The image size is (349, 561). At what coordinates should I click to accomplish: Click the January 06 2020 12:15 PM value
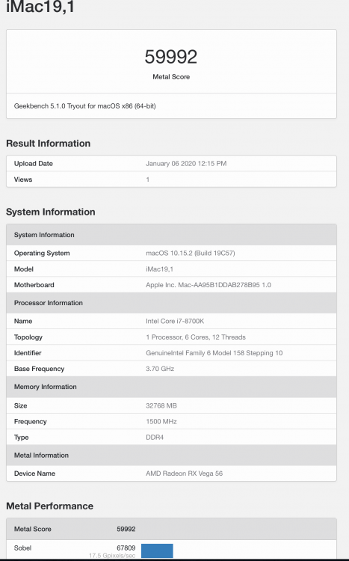[186, 164]
